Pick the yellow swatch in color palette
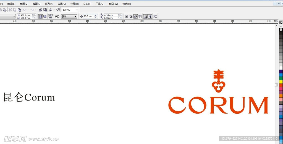The height and width of the screenshot is (144, 283). click(281, 82)
